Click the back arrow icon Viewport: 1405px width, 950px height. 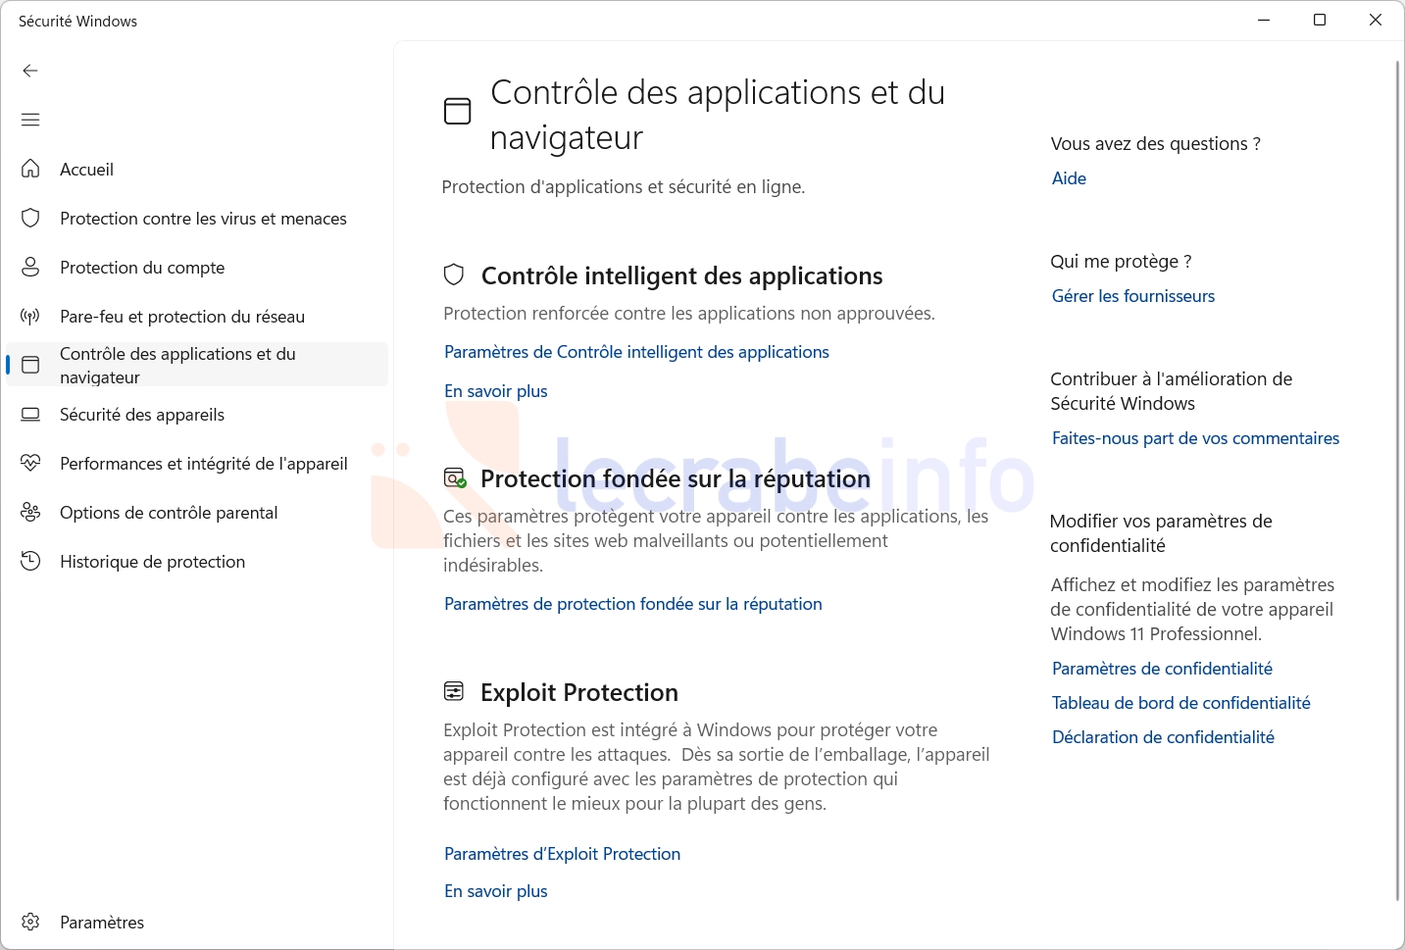click(x=30, y=71)
